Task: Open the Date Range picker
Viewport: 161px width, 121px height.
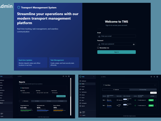Action: (43, 93)
